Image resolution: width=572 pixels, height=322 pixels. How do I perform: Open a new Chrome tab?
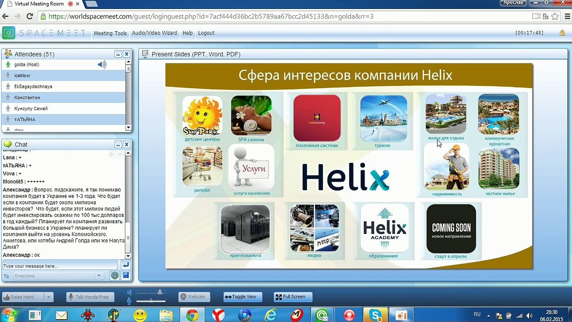[91, 4]
